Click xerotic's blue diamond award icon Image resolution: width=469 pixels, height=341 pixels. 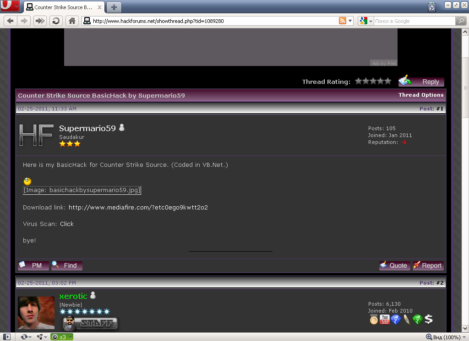pos(396,319)
